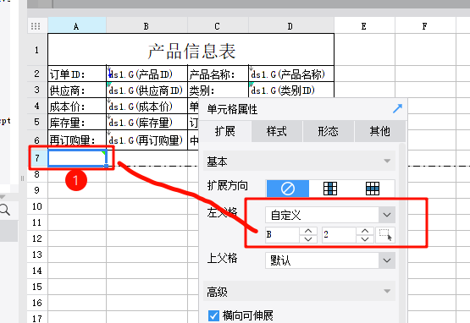
Task: Select row 1 header
Action: (x=37, y=50)
